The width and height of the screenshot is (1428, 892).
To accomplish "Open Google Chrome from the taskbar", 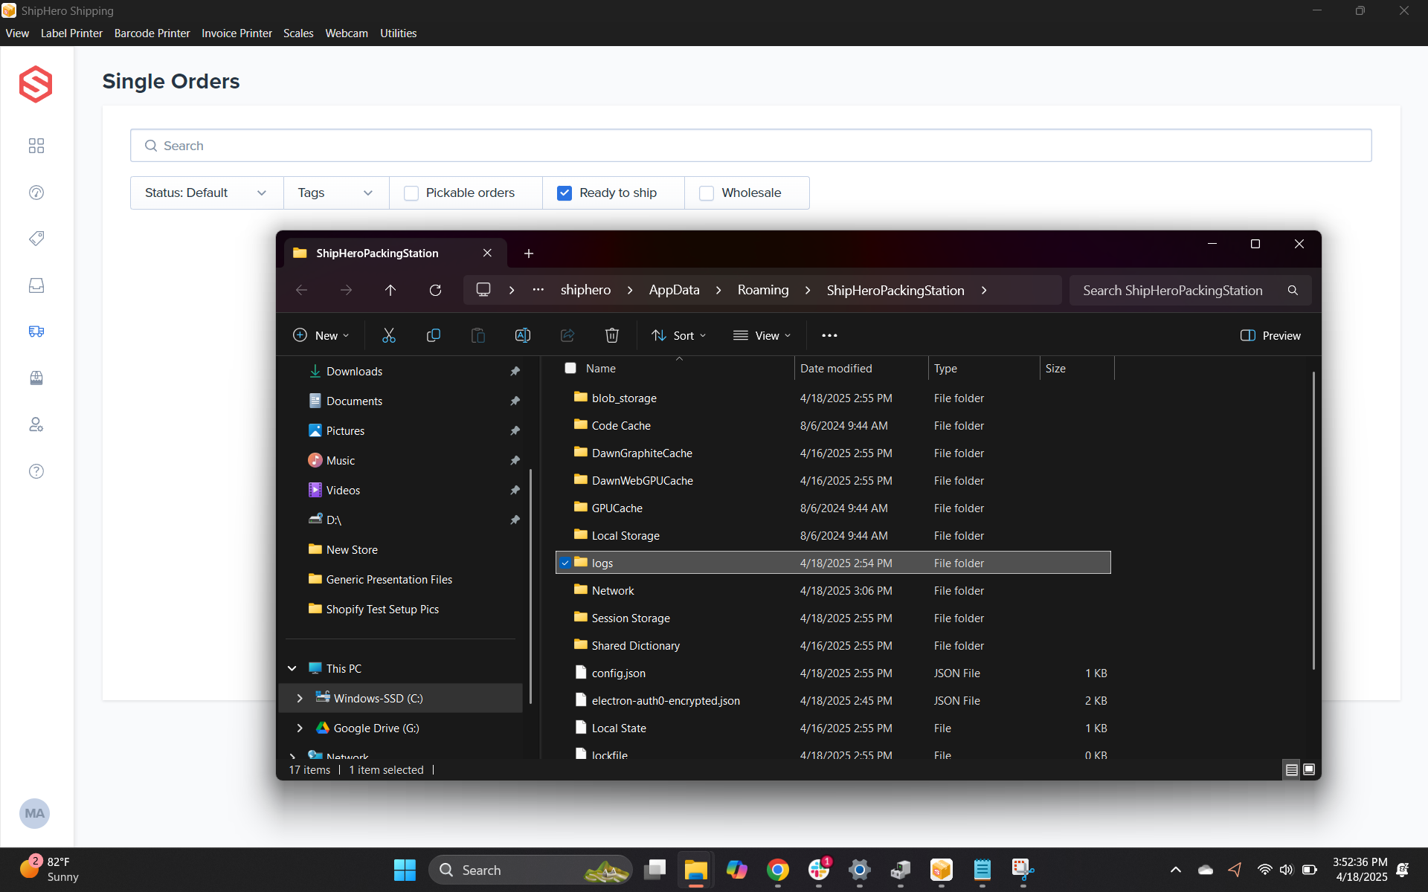I will 778,870.
